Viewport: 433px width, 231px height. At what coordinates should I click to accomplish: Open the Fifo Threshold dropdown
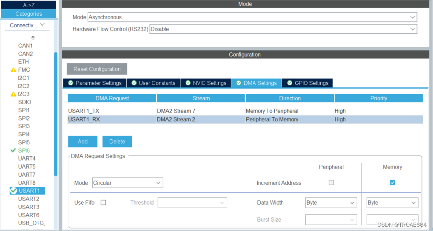192,203
